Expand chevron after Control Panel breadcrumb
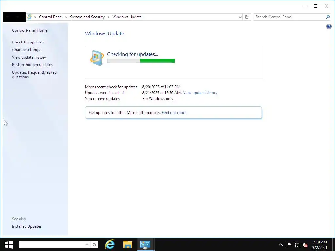Image resolution: width=335 pixels, height=251 pixels. [66, 17]
